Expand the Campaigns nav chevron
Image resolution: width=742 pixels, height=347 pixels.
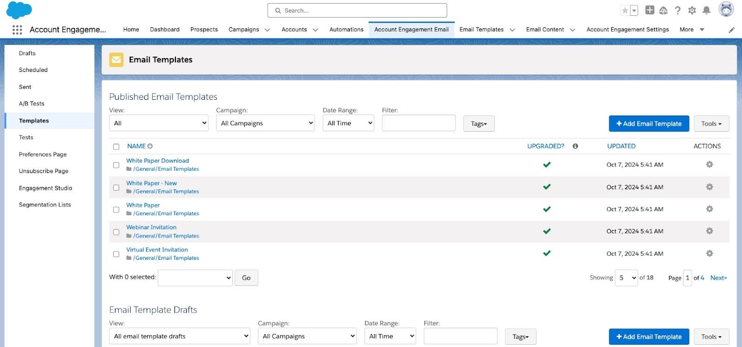pyautogui.click(x=267, y=30)
